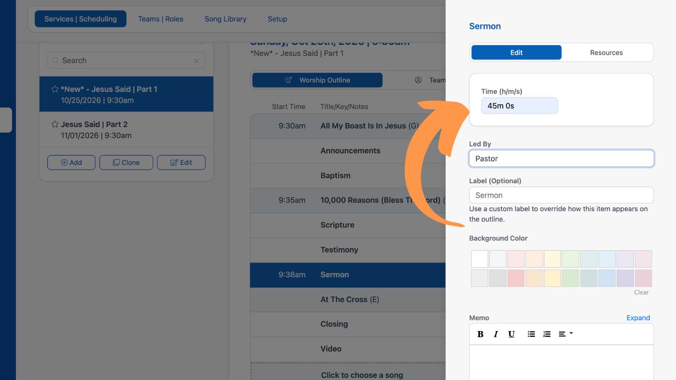Image resolution: width=676 pixels, height=380 pixels.
Task: Clear the search field with X icon
Action: [x=196, y=61]
